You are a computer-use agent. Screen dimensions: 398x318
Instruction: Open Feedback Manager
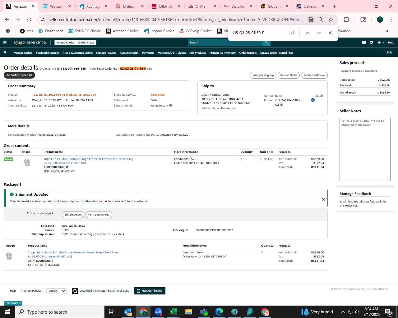pos(48,53)
